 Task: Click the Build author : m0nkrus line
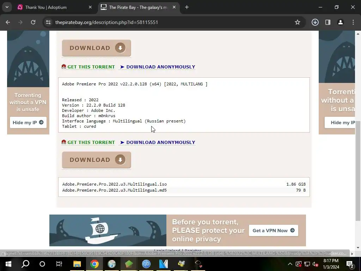pos(88,116)
